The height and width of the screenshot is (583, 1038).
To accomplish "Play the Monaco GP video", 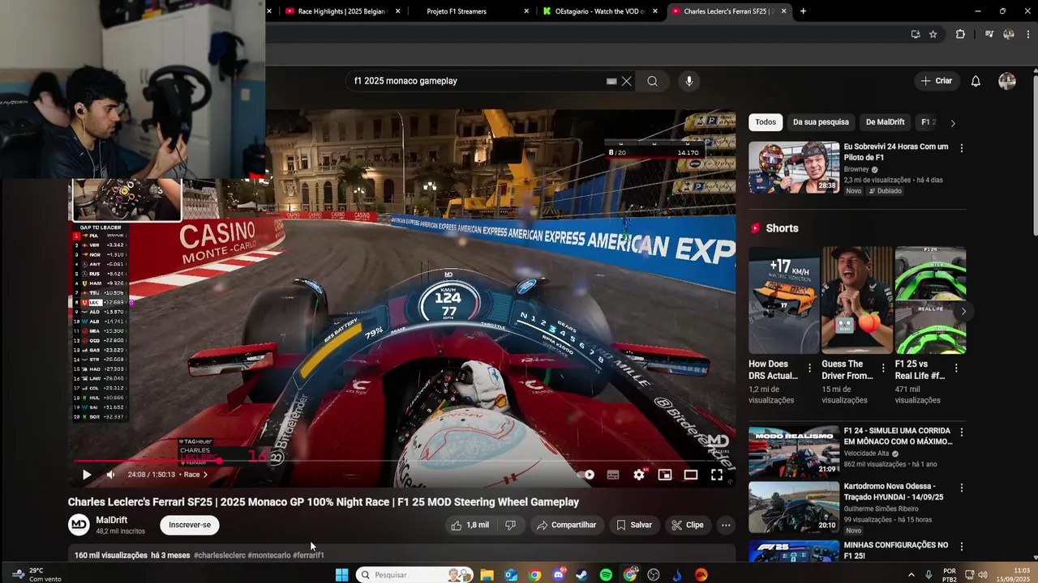I will tap(87, 474).
